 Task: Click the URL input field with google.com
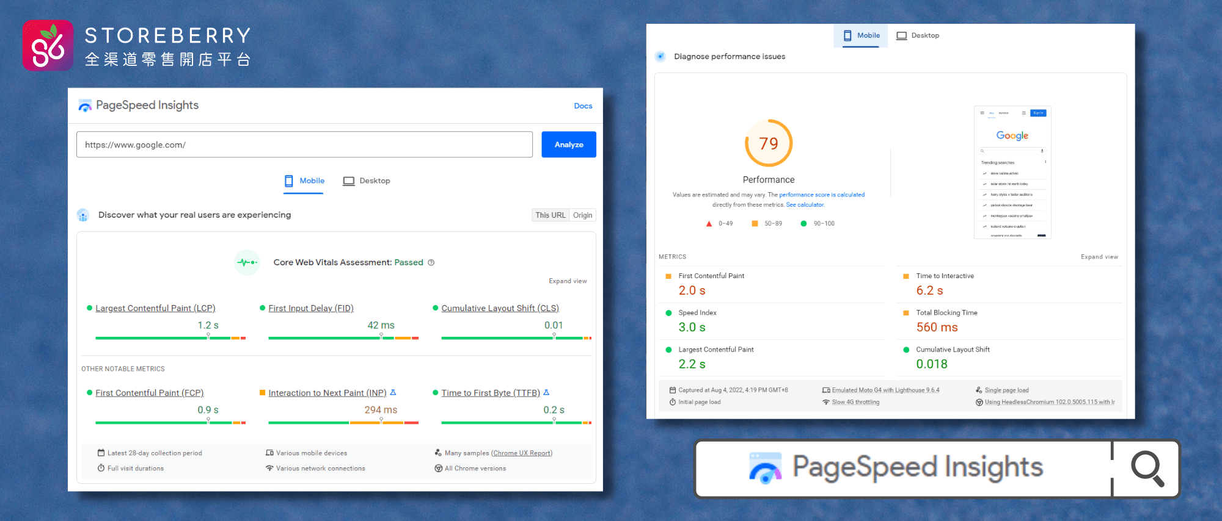[304, 145]
